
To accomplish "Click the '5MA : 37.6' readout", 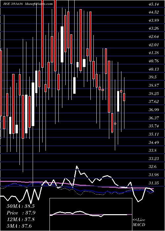I will [19, 226].
